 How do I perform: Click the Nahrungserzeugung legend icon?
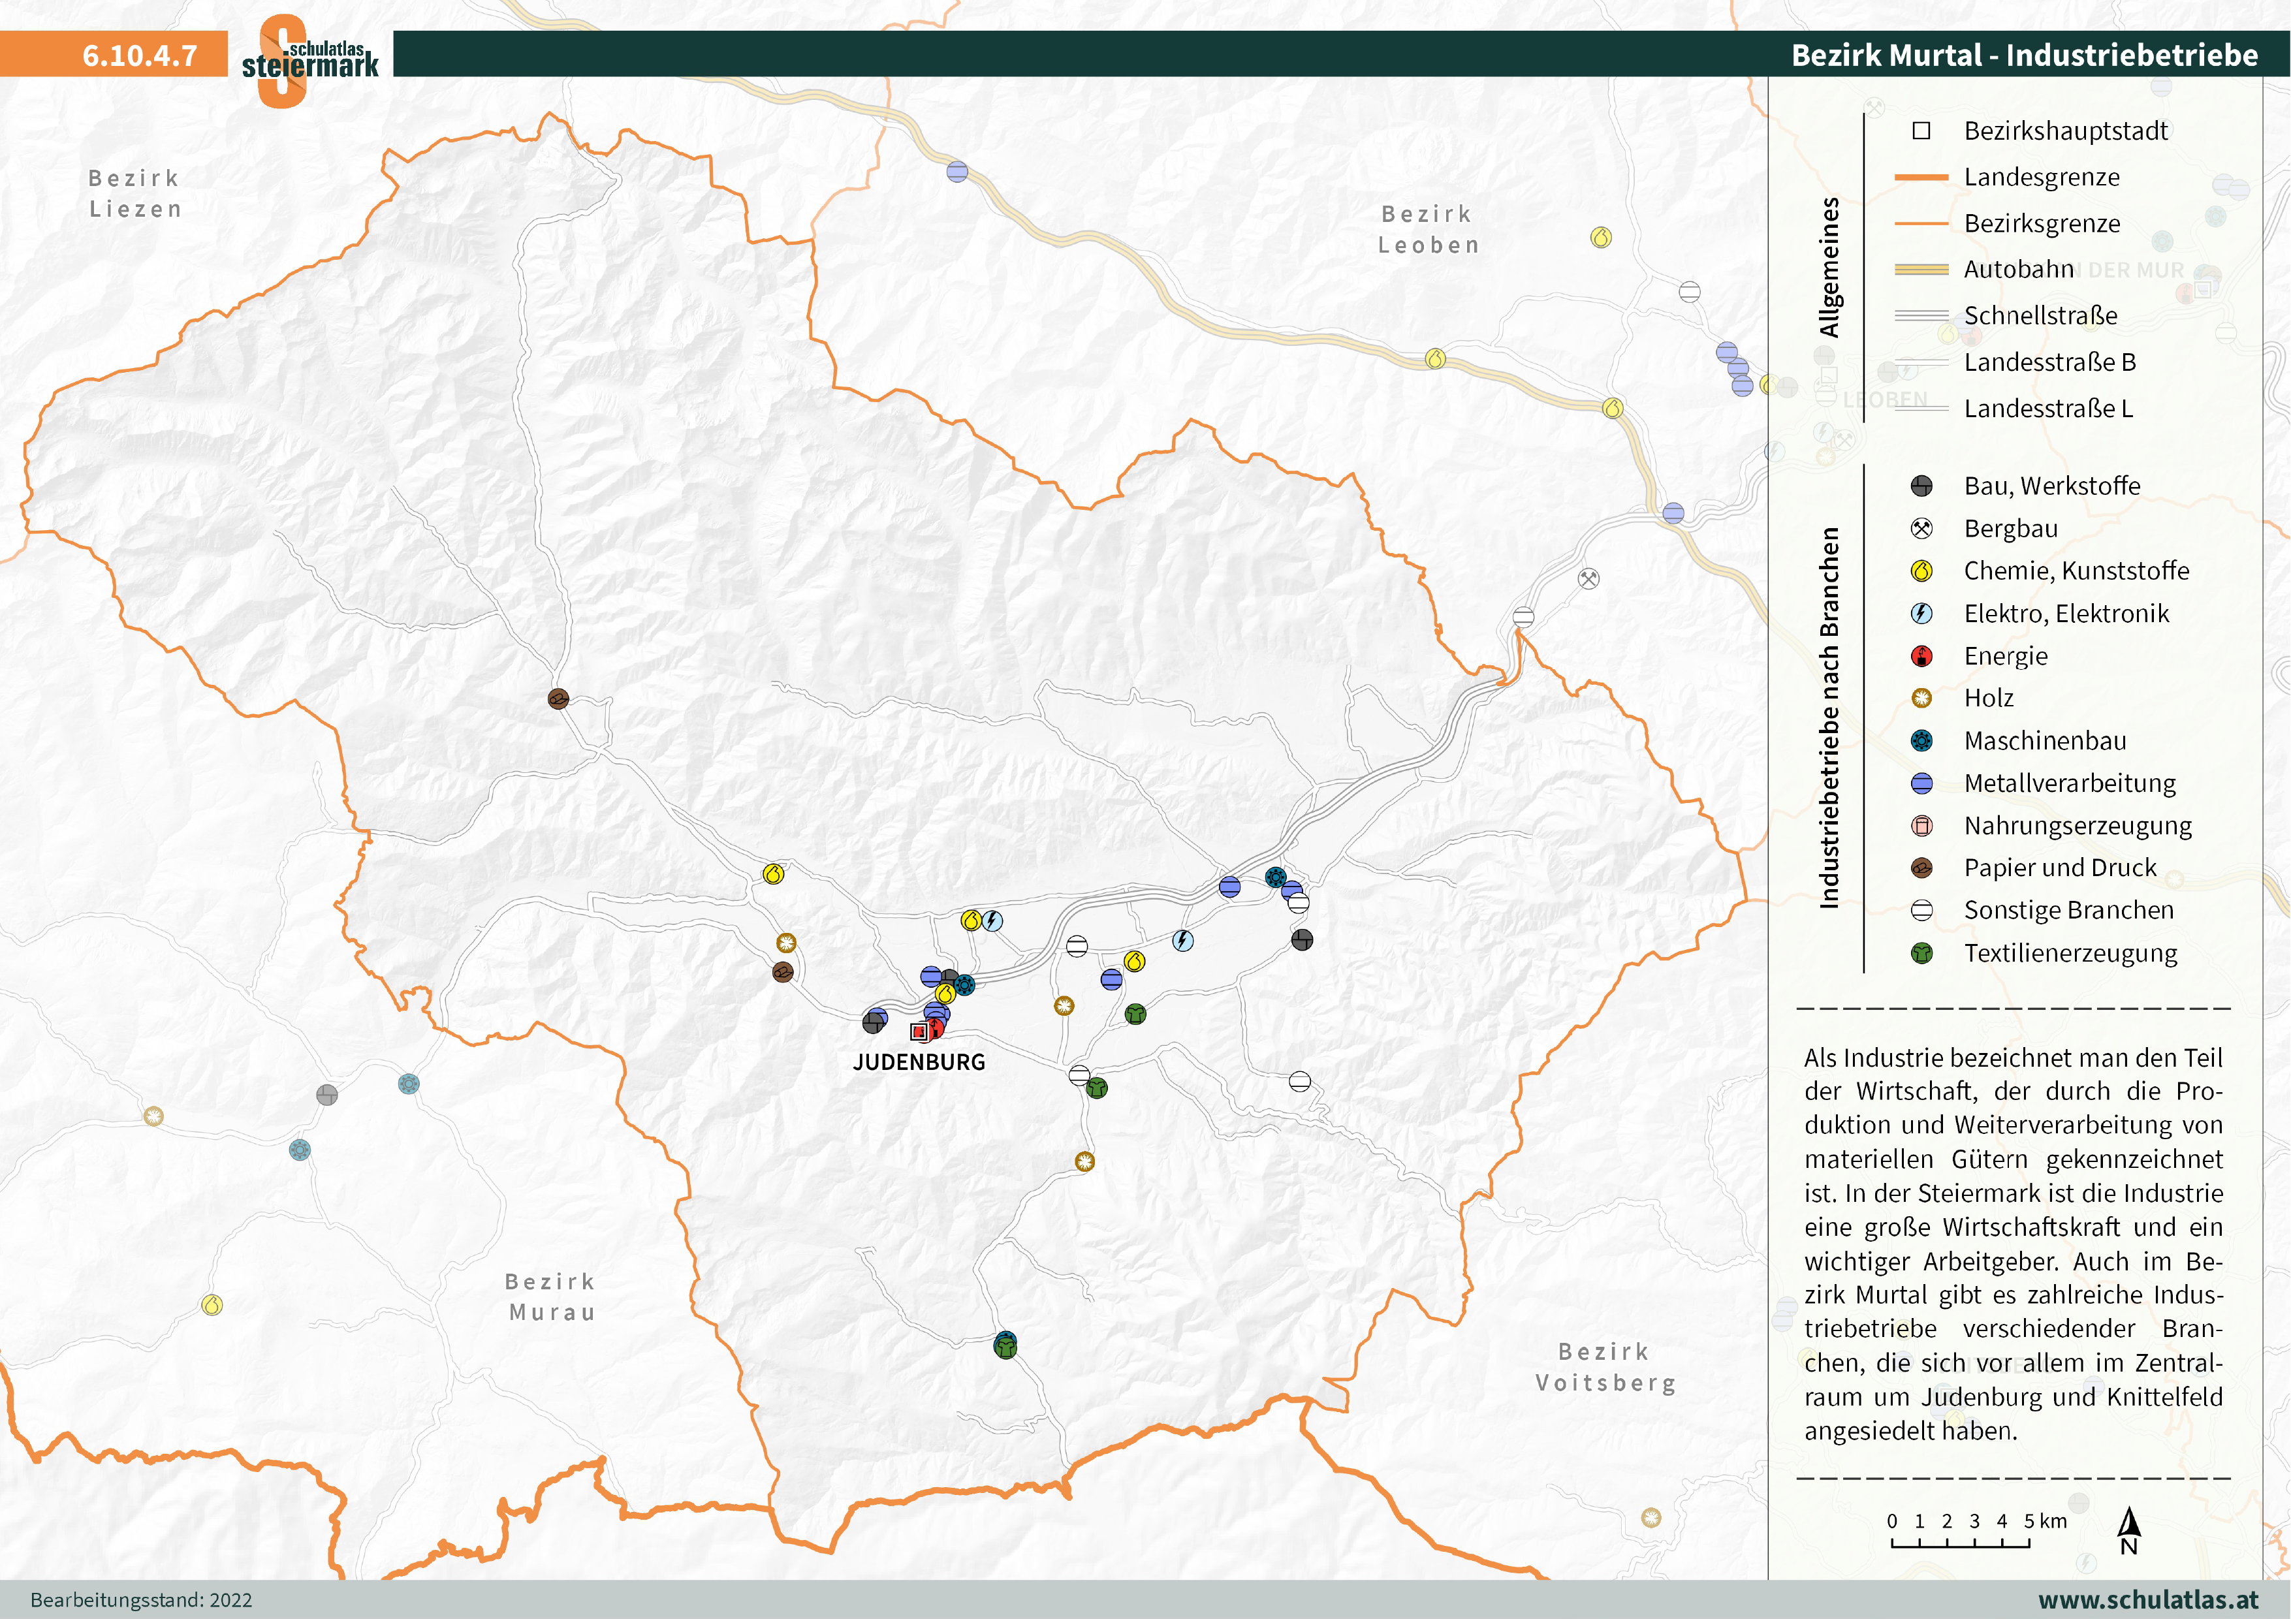pyautogui.click(x=1921, y=826)
